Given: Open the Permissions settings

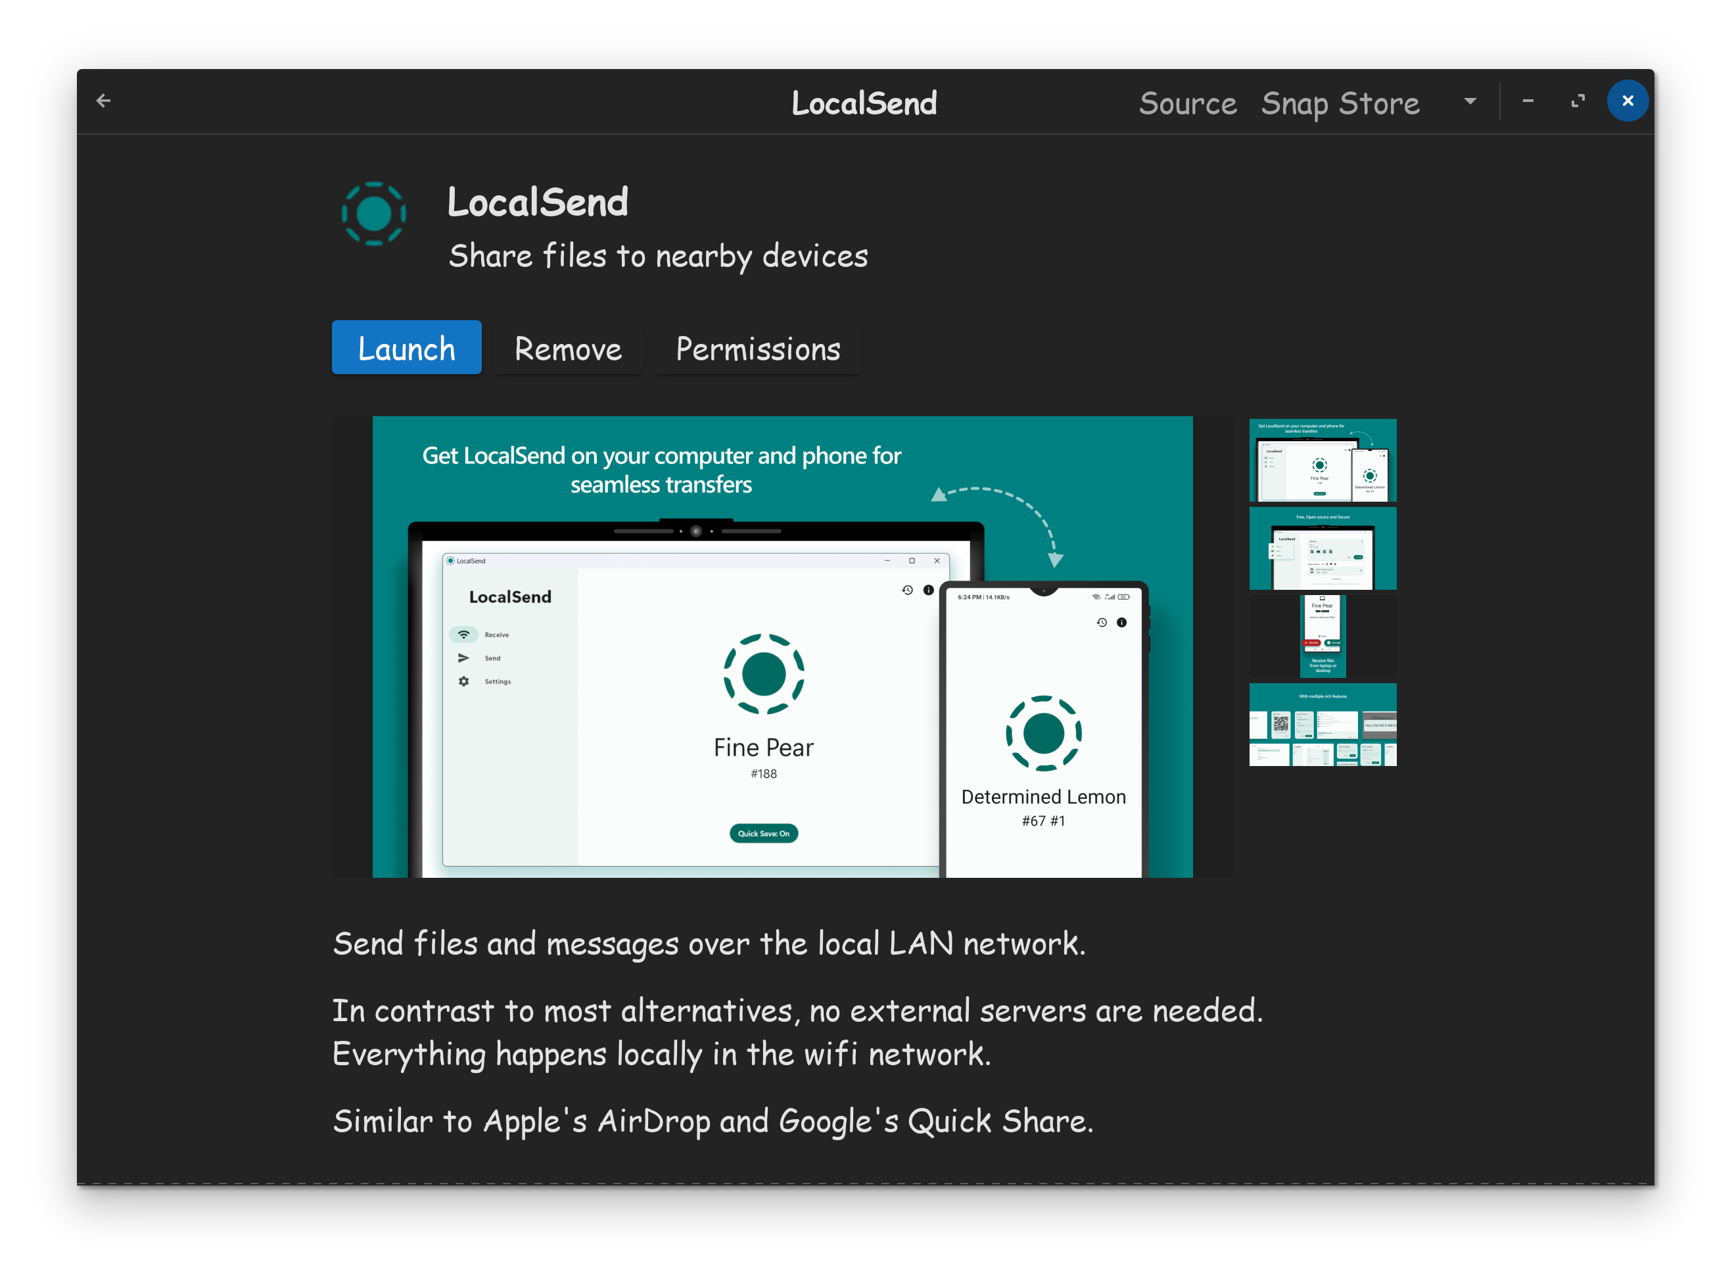Looking at the screenshot, I should tap(758, 348).
